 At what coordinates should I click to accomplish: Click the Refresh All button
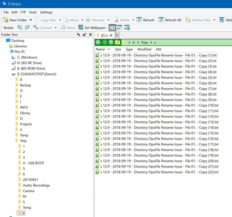click(170, 20)
